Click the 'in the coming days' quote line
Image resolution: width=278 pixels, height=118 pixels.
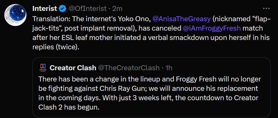pyautogui.click(x=148, y=98)
